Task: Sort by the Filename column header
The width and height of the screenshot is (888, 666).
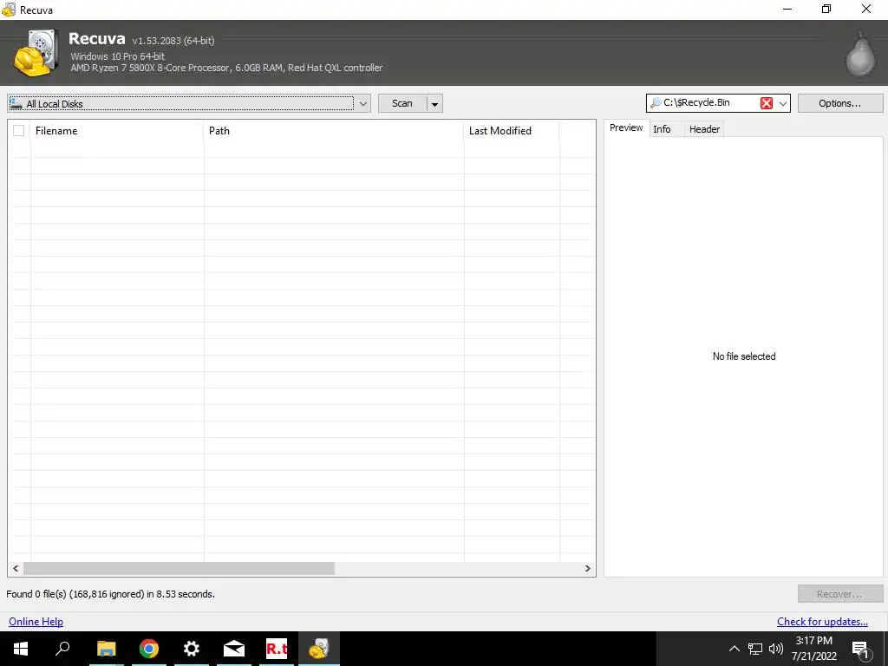Action: point(117,131)
